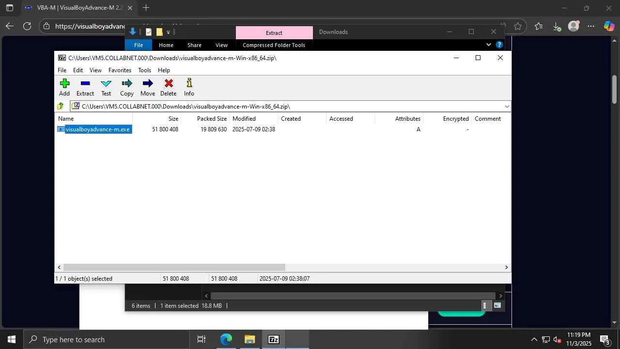The width and height of the screenshot is (620, 349).
Task: Open the Edge Downloads icon
Action: point(556,27)
